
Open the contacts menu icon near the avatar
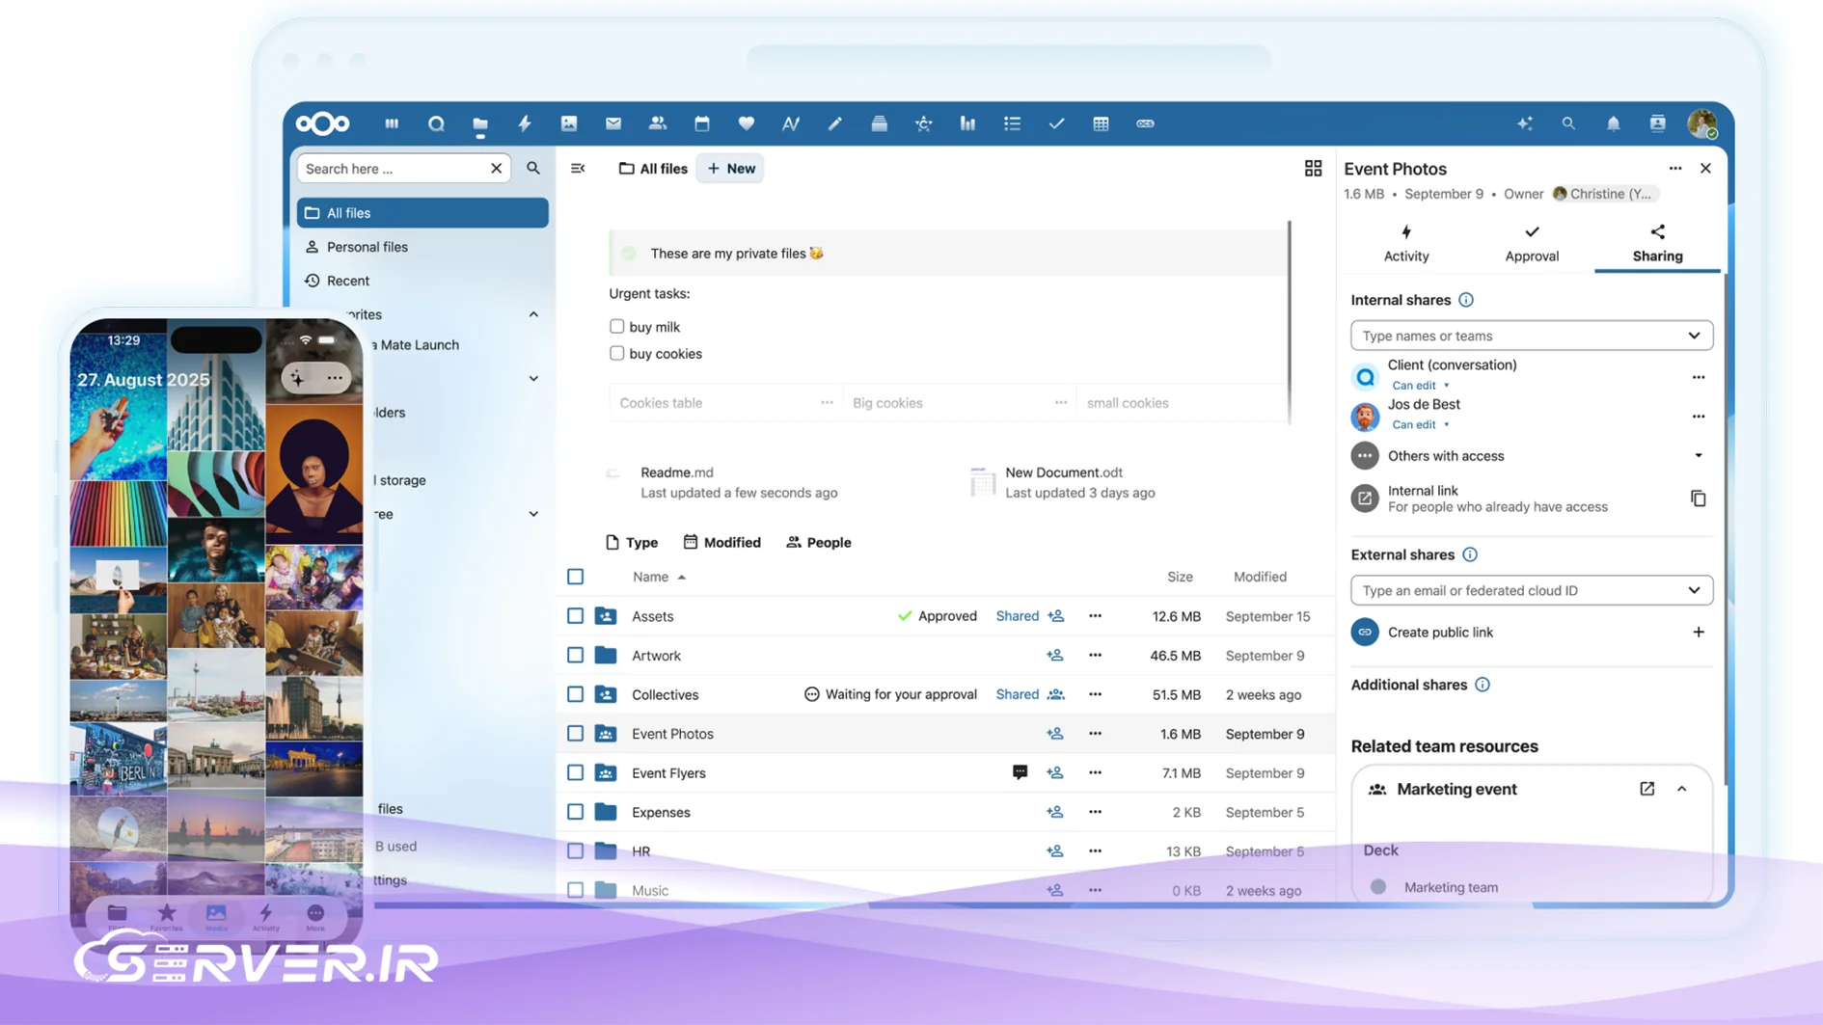point(1657,123)
